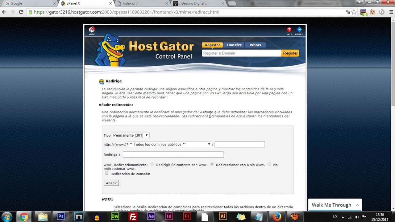This screenshot has width=395, height=222.
Task: Click the yellow Register button
Action: [290, 53]
